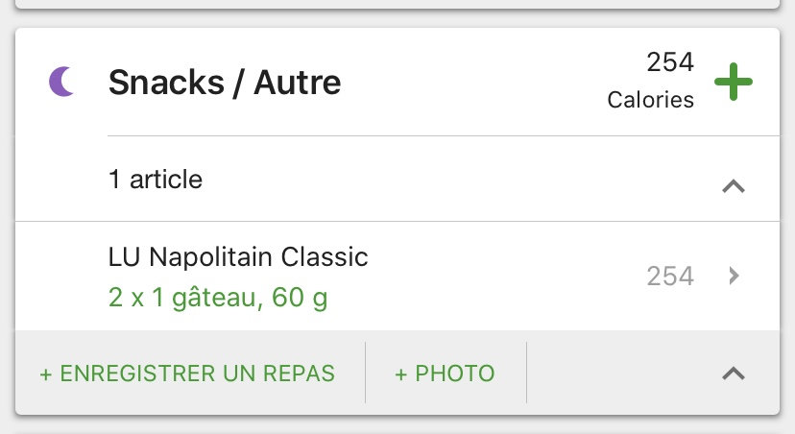Viewport: 795px width, 434px height.
Task: Collapse the Snacks card using footer chevron
Action: [x=734, y=373]
